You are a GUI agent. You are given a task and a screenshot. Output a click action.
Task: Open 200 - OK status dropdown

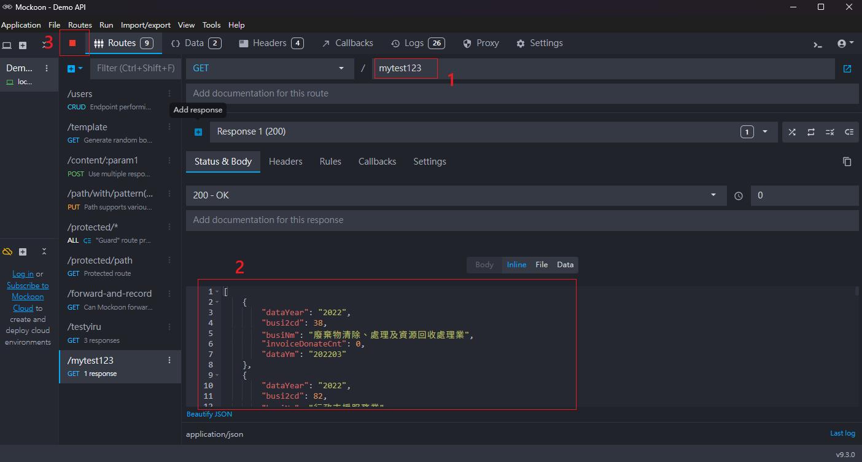[456, 195]
